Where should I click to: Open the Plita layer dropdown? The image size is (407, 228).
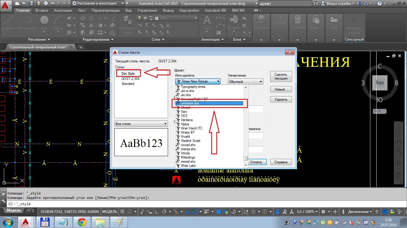167,18
